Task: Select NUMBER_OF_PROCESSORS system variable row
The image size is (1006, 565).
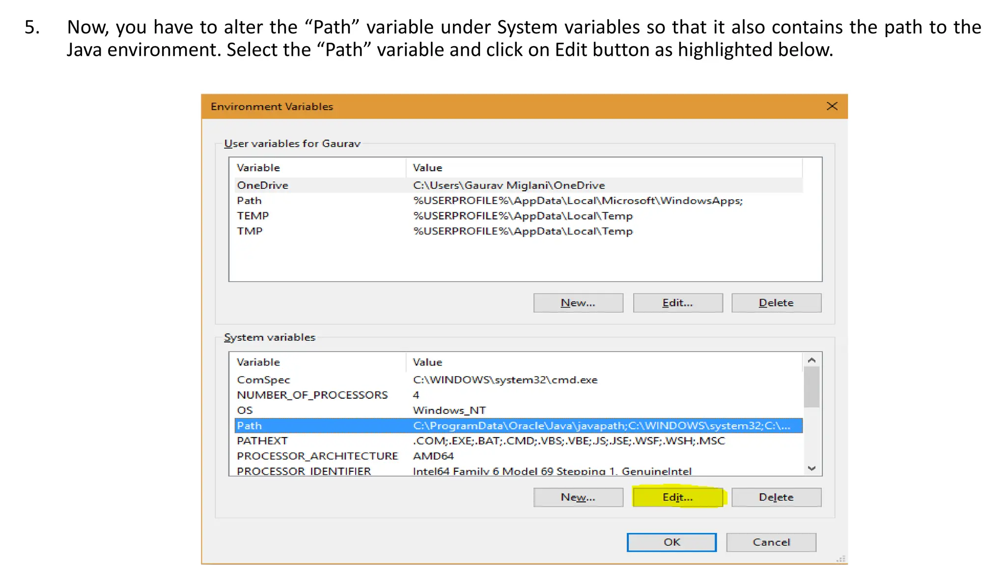Action: click(x=518, y=395)
